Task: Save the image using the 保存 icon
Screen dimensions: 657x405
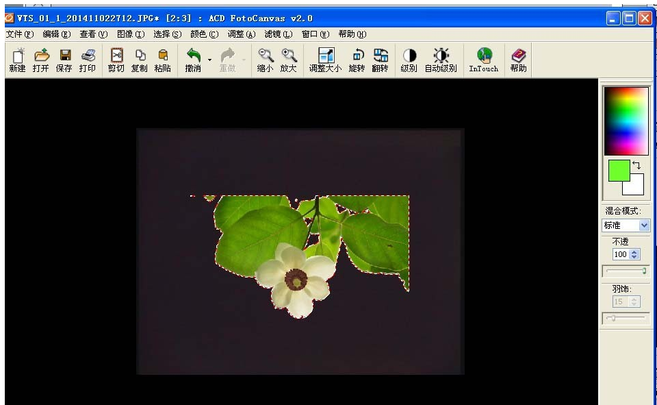Action: [64, 60]
